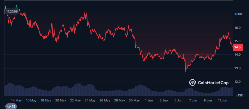Click the 7 Jun date label
The image size is (249, 109).
[193, 100]
